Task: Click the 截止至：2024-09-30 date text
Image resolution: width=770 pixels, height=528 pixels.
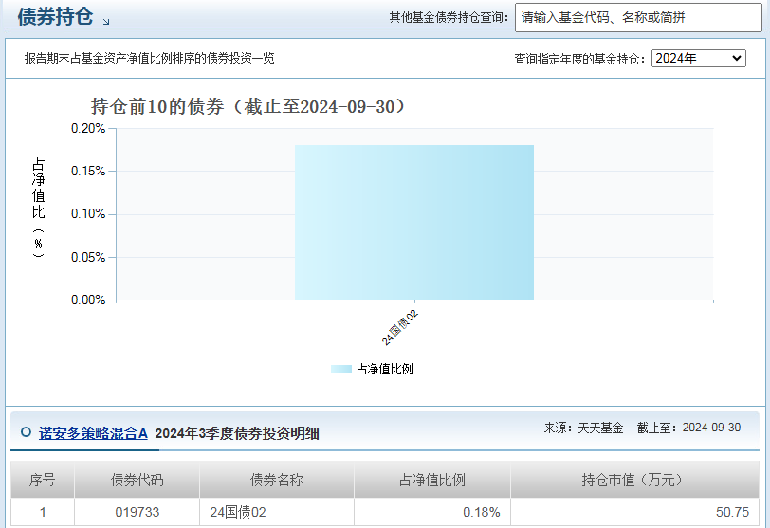Action: tap(688, 428)
